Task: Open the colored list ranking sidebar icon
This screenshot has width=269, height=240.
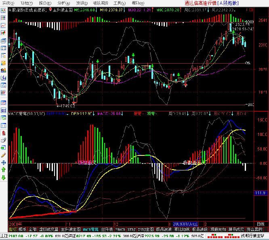Action: coord(3,18)
